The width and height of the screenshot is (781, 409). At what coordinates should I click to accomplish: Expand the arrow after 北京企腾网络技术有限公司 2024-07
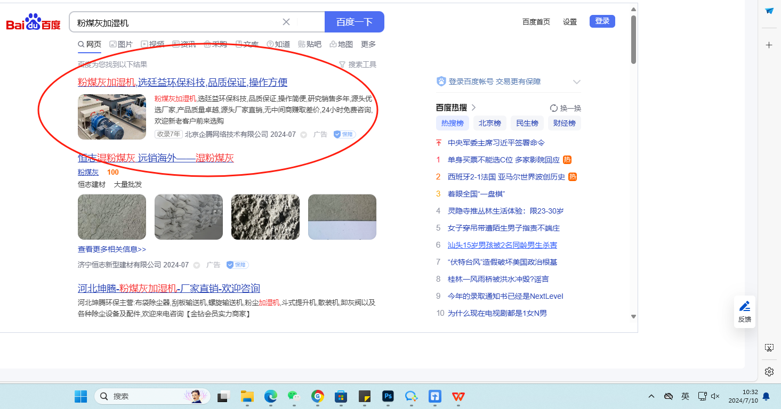coord(304,135)
